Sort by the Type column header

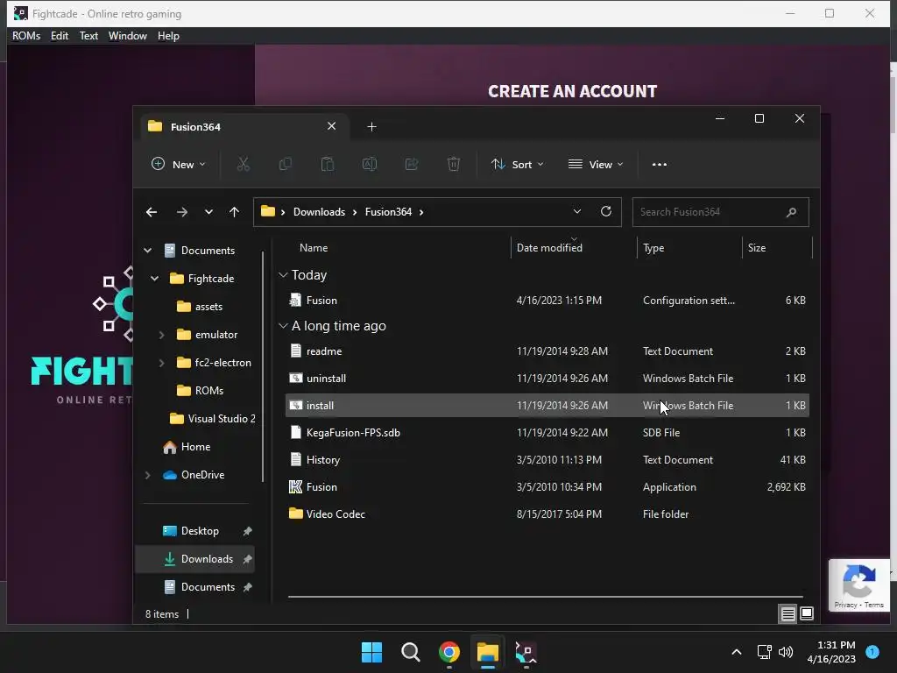pyautogui.click(x=653, y=248)
